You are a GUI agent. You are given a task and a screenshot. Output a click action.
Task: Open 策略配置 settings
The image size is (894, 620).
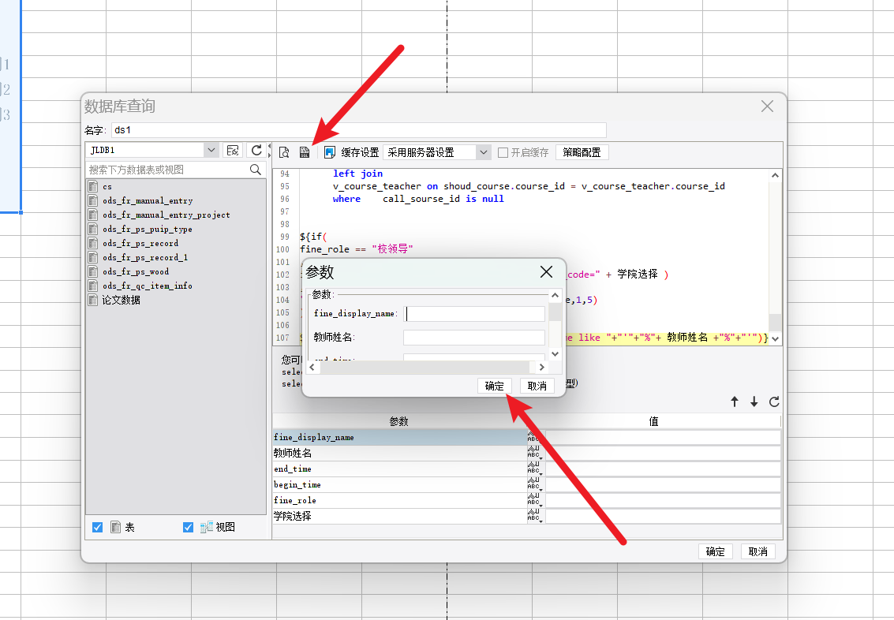(x=582, y=152)
